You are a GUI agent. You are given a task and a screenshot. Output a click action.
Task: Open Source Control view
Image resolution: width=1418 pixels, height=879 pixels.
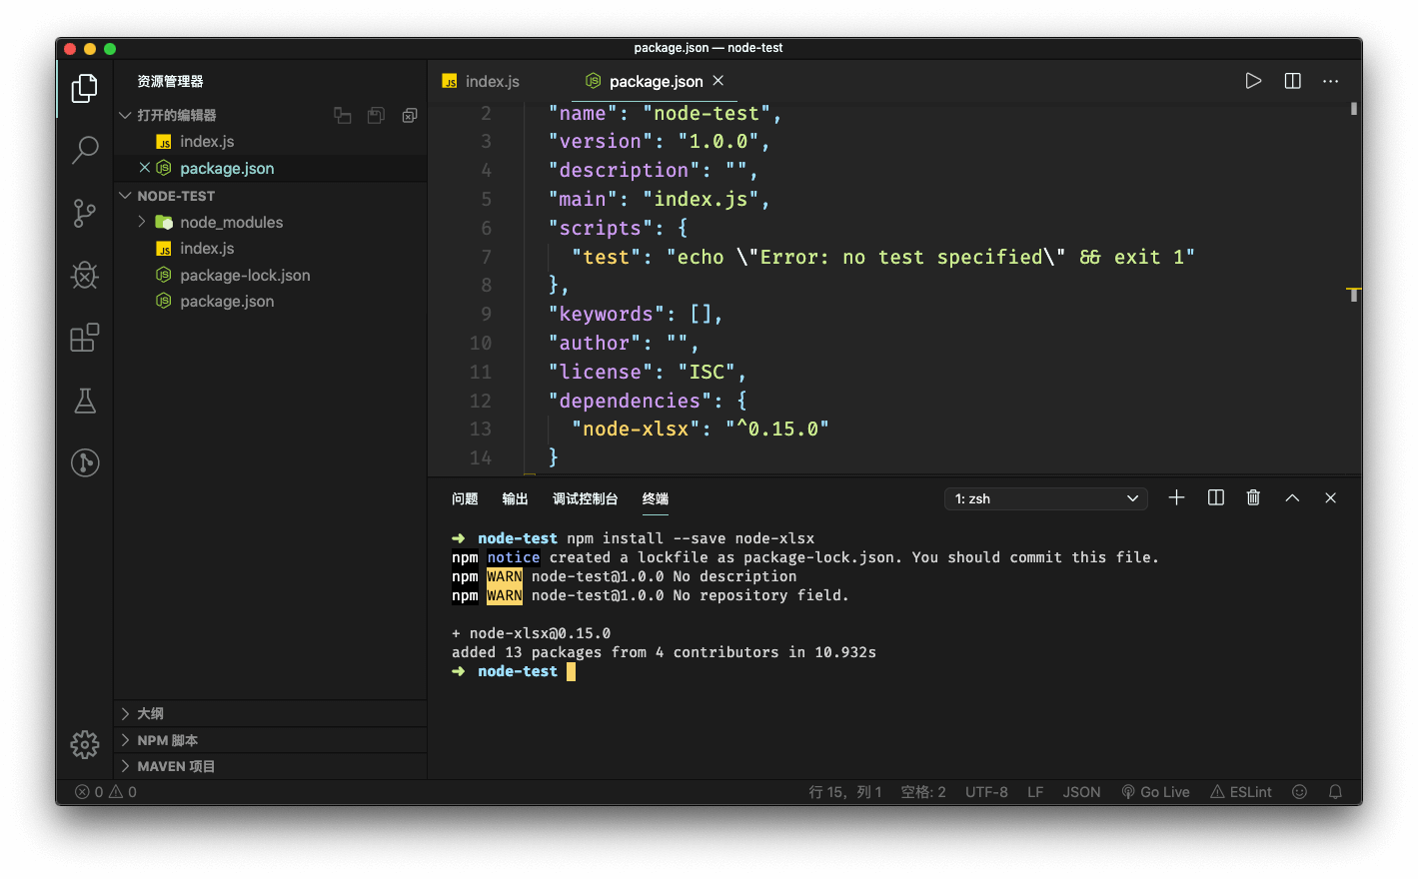click(85, 213)
